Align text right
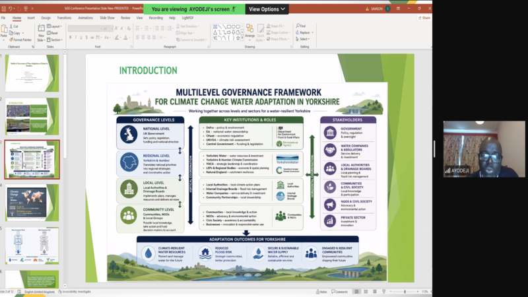This screenshot has width=528, height=297. coord(148,38)
